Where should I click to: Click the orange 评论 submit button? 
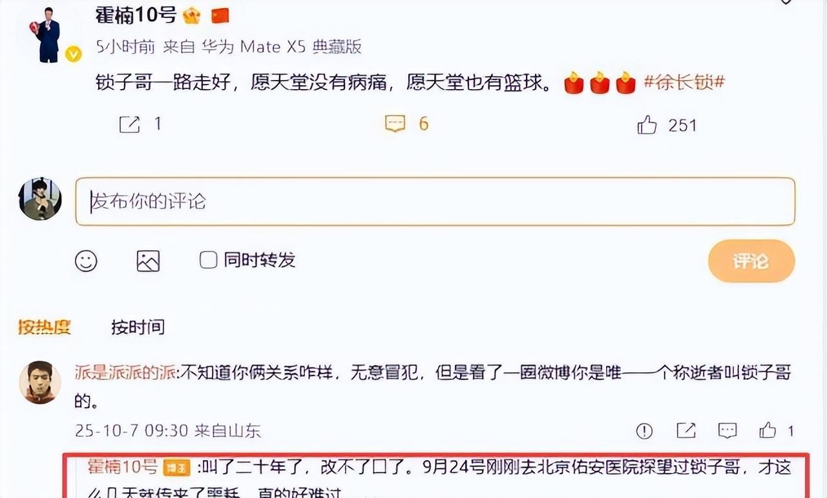point(751,261)
